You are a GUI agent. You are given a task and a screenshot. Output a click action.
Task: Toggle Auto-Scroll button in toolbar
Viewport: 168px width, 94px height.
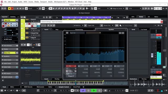point(43,8)
